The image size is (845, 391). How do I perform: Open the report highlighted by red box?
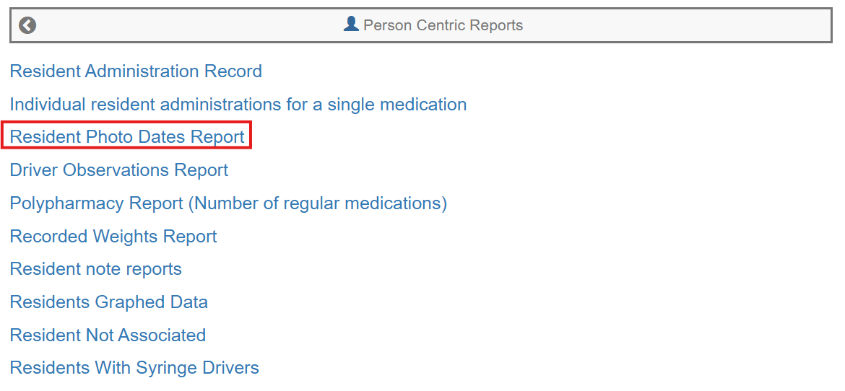(127, 137)
